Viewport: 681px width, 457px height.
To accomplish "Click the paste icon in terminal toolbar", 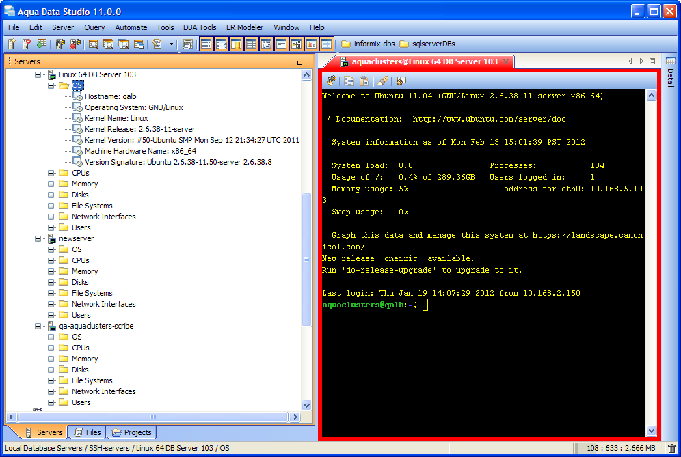I will coord(364,81).
